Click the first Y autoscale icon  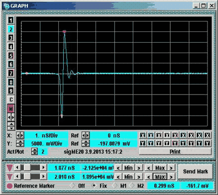[x=142, y=143]
